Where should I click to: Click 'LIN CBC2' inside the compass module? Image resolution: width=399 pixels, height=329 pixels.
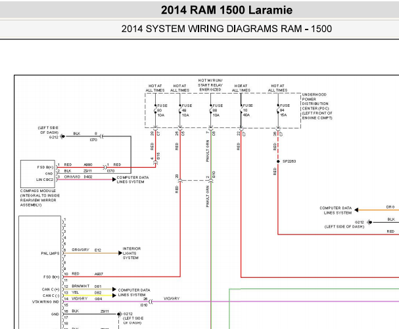[45, 180]
